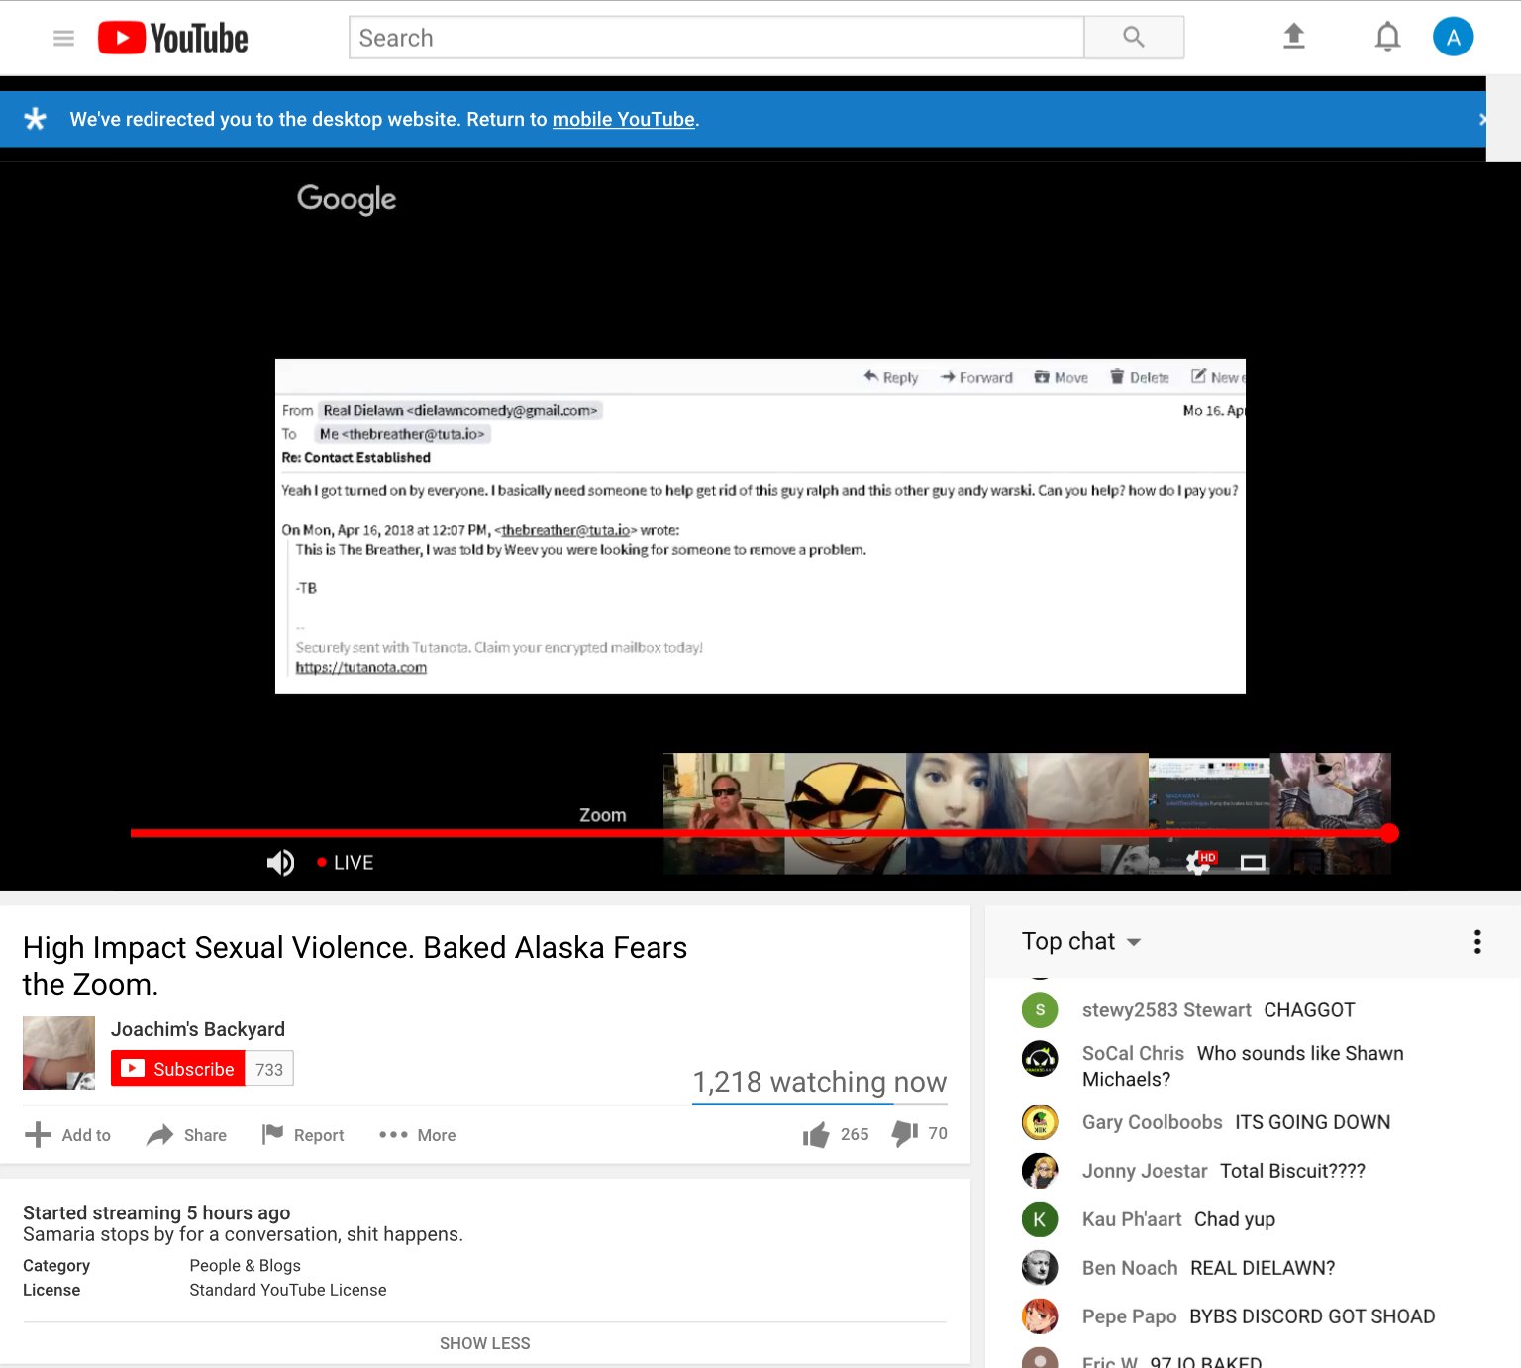The width and height of the screenshot is (1521, 1368).
Task: Click the sunglasses man webcam thumbnail
Action: (x=724, y=813)
